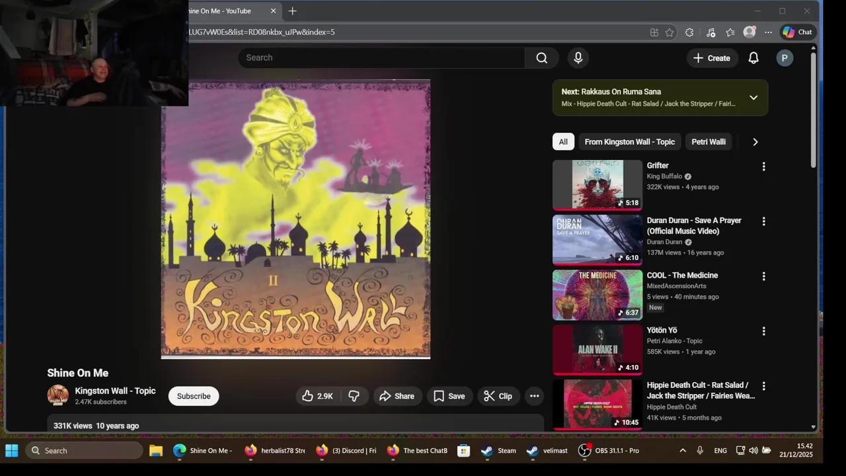The height and width of the screenshot is (476, 846).
Task: Expand the Next: Rakkaus On Ruma Sana playlist panel
Action: point(753,98)
